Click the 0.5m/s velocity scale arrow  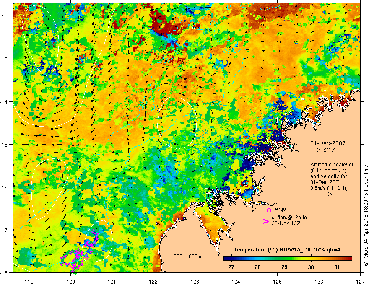[324, 194]
